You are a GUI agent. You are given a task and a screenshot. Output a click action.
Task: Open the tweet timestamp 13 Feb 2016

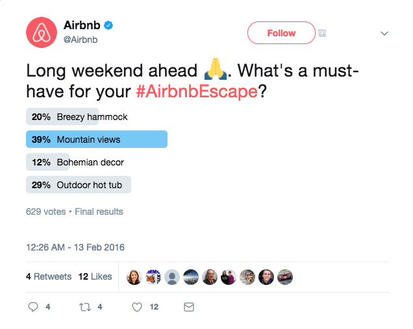(x=75, y=247)
